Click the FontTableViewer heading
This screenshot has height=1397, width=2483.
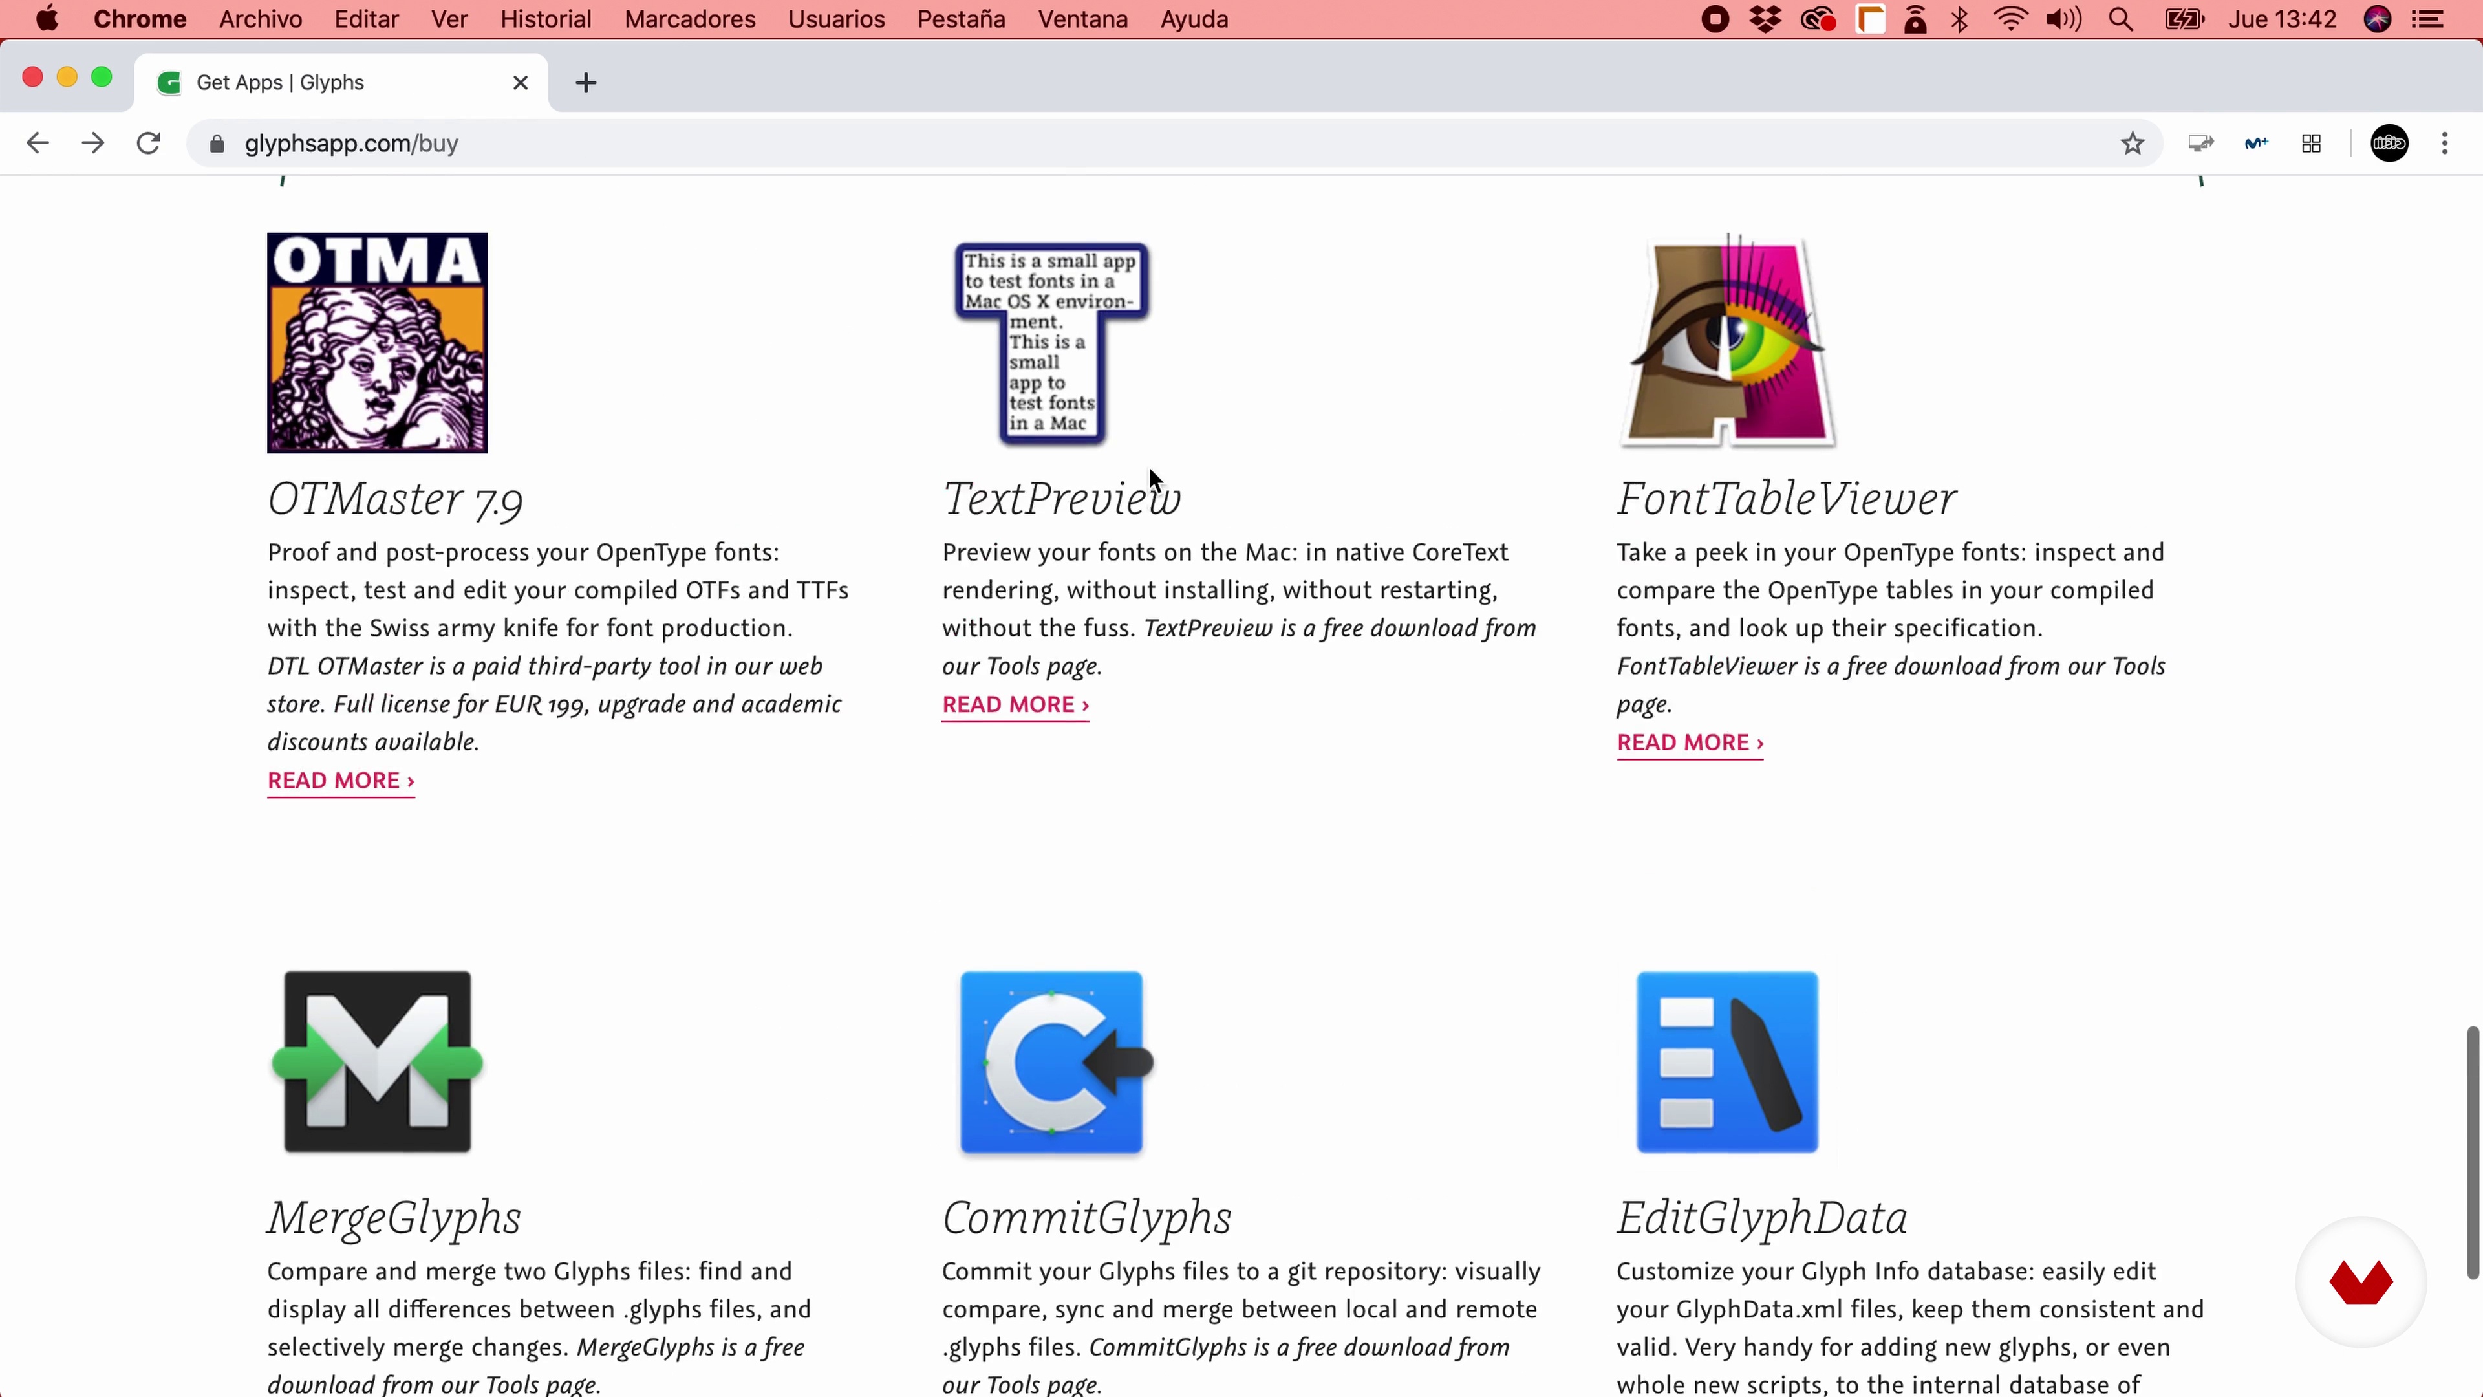[1787, 499]
